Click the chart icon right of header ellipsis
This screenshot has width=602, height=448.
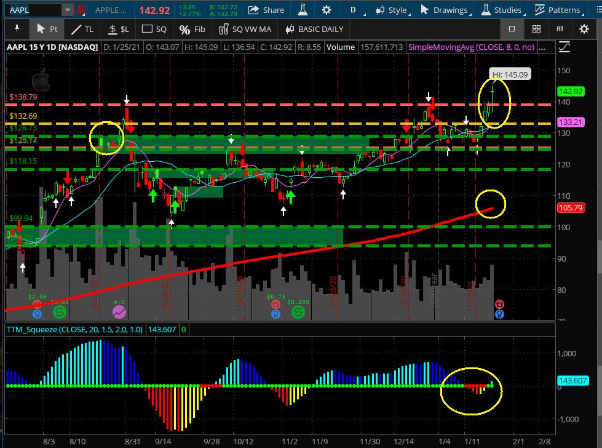coord(564,47)
